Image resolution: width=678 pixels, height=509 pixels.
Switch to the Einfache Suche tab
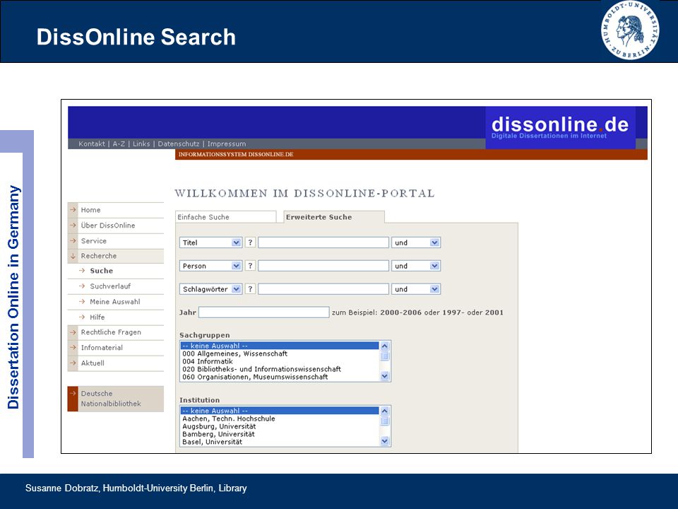tap(226, 217)
